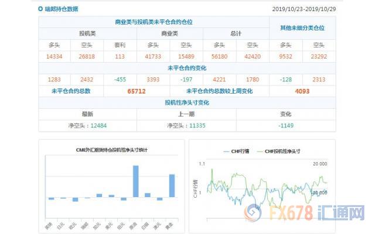Select the 套利 value 113

coord(120,57)
